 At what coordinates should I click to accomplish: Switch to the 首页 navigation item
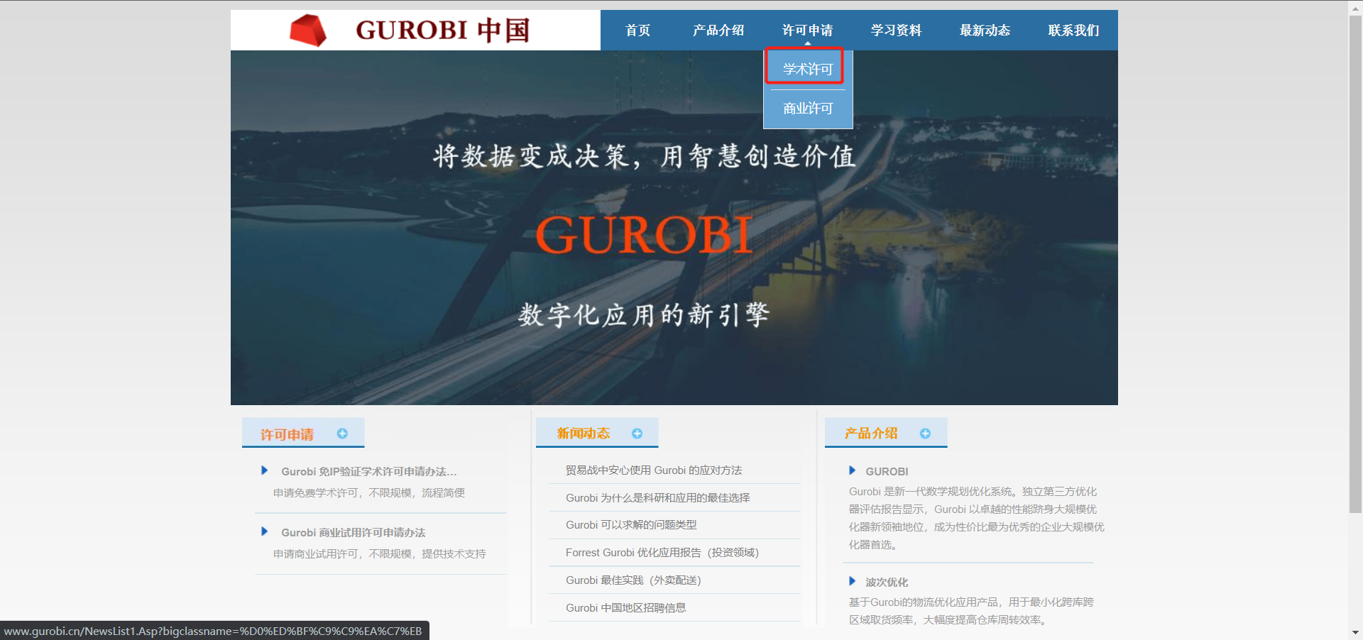[x=637, y=30]
